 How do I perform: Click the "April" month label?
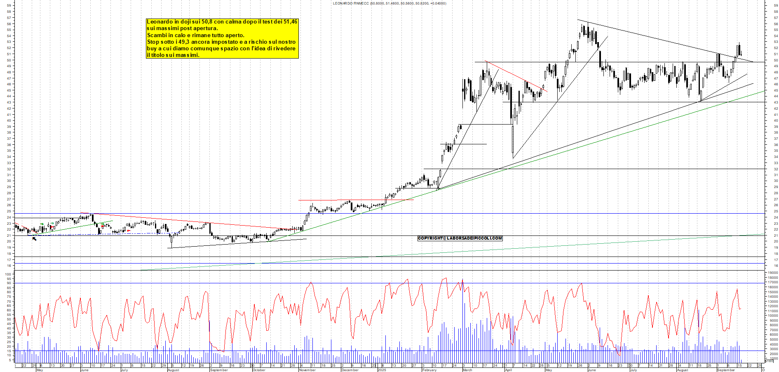508,370
